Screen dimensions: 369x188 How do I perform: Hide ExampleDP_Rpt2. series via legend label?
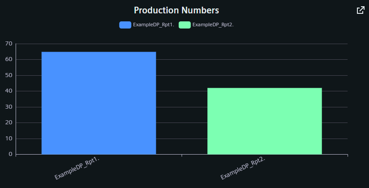click(213, 25)
